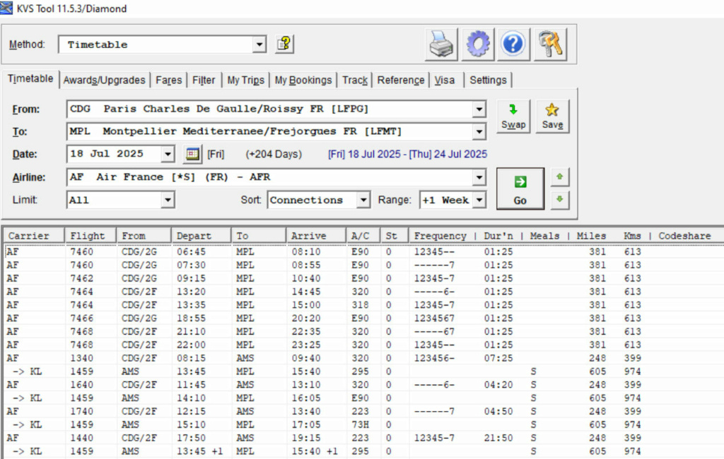This screenshot has width=724, height=459.
Task: Select the AF 7460 flight departing 07:30
Action: [362, 266]
